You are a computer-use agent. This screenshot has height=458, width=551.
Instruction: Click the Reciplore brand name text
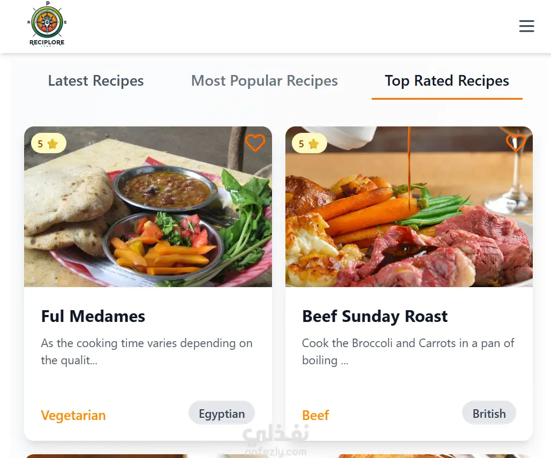click(x=47, y=42)
